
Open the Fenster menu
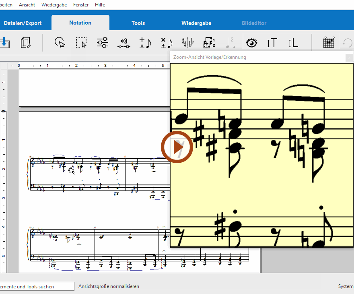click(x=81, y=5)
